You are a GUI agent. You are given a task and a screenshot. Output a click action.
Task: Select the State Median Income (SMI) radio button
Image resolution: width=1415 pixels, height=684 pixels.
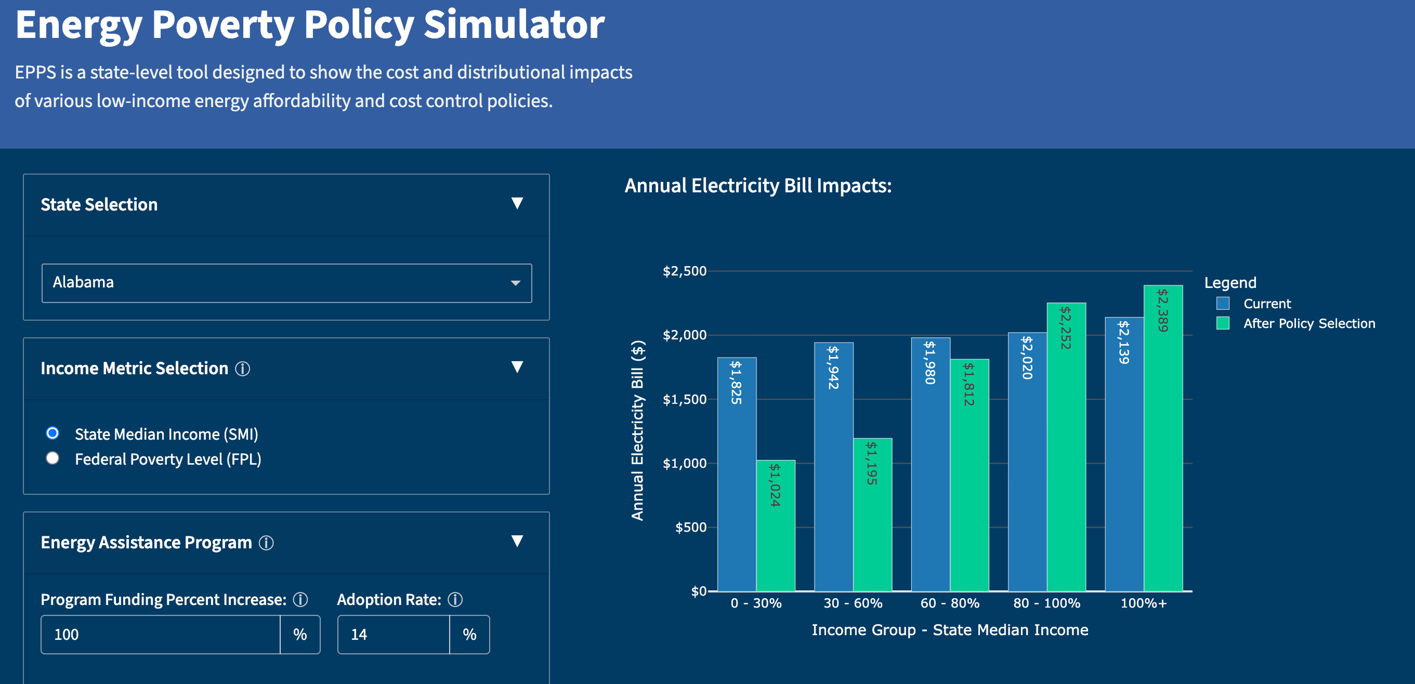52,434
